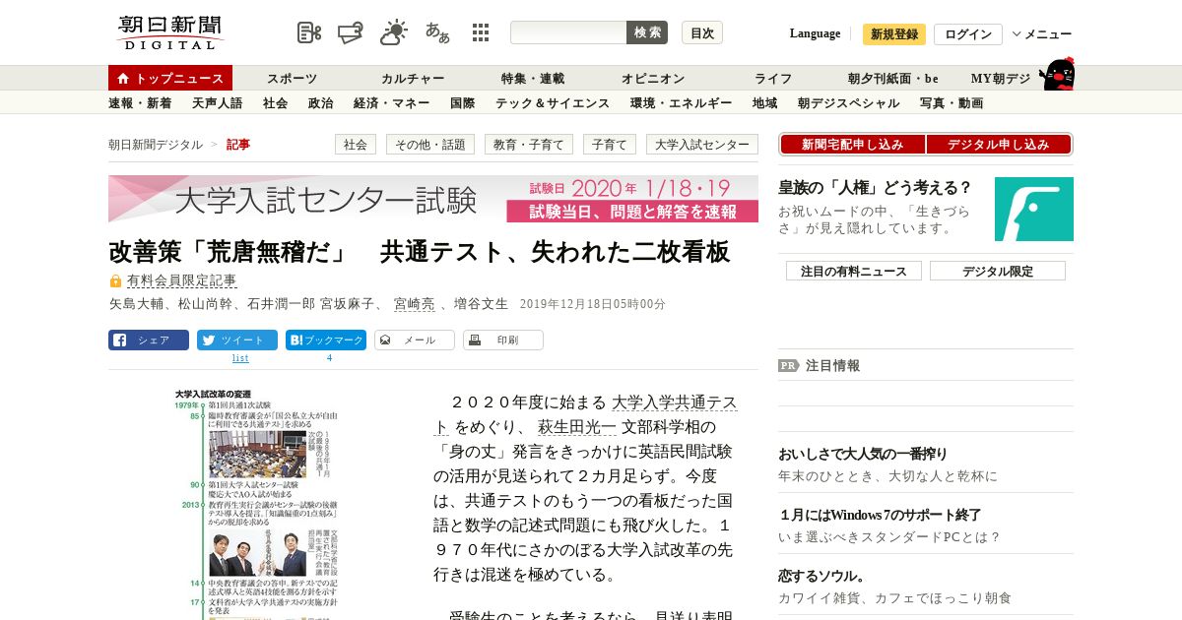Send article via メール button
This screenshot has height=620, width=1182.
point(415,341)
